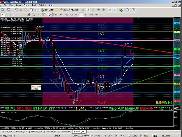This screenshot has height=137, width=182.
Task: Open the Help menu
Action: 51,5
